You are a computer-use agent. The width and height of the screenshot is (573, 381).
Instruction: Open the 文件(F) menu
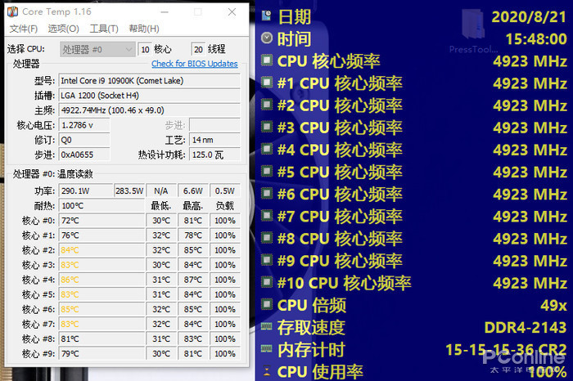[x=24, y=29]
